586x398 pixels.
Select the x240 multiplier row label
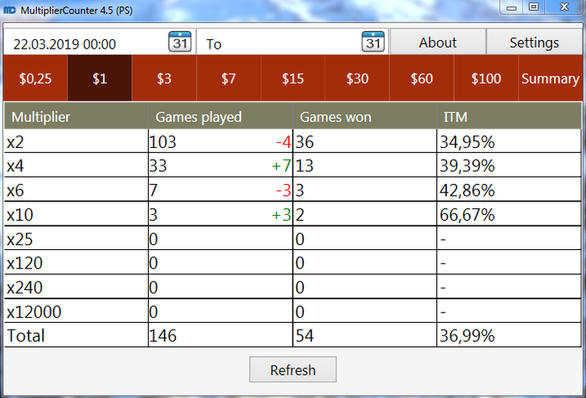(x=24, y=288)
